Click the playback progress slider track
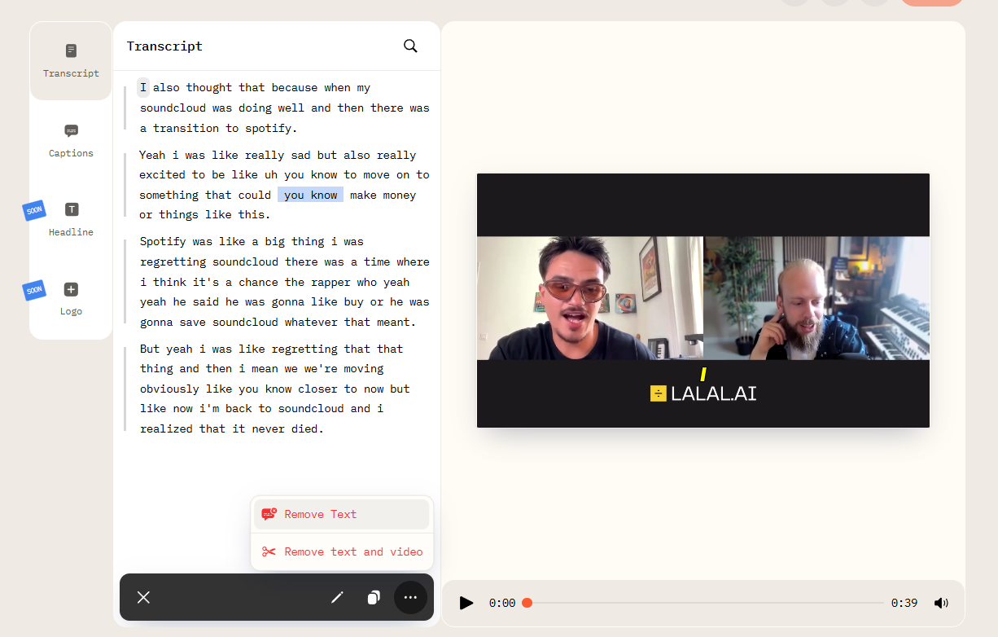The height and width of the screenshot is (637, 998). 705,603
